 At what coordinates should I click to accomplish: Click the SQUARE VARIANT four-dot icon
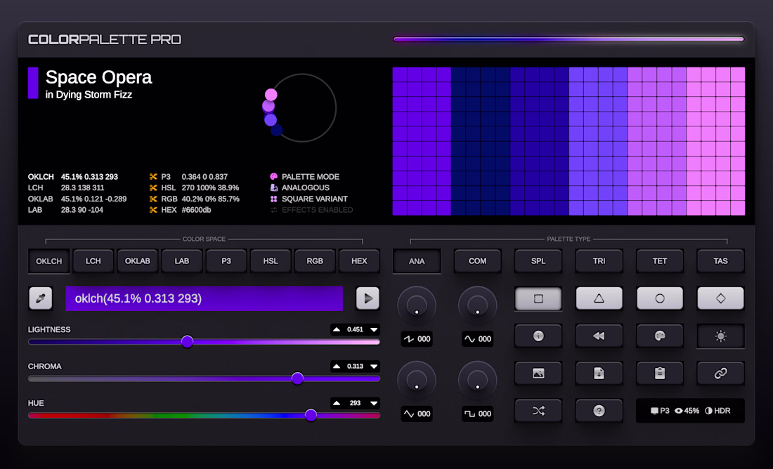273,199
